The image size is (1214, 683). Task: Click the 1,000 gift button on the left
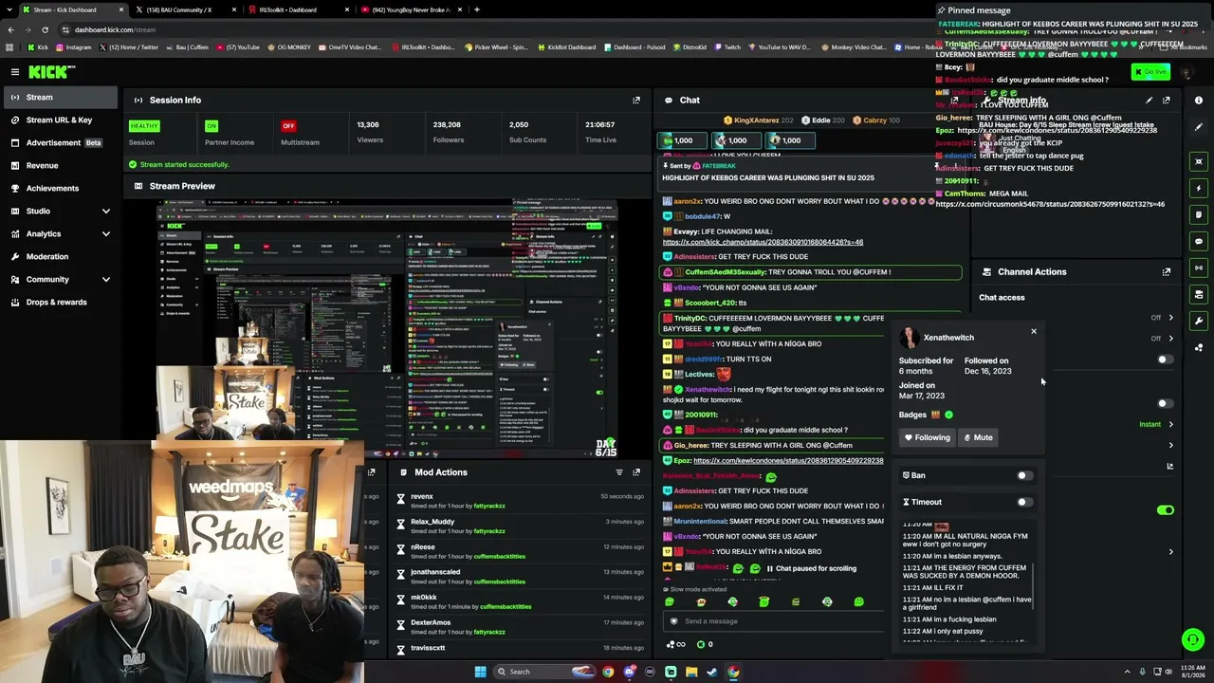click(x=682, y=140)
